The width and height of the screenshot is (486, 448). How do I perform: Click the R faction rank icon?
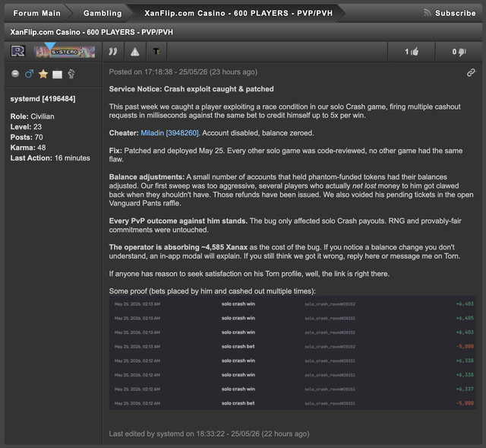point(17,51)
